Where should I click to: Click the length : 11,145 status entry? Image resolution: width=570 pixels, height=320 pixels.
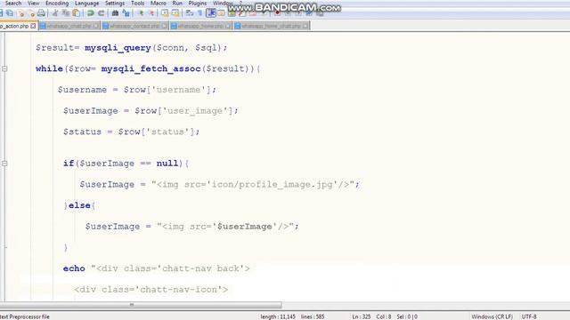(278, 316)
